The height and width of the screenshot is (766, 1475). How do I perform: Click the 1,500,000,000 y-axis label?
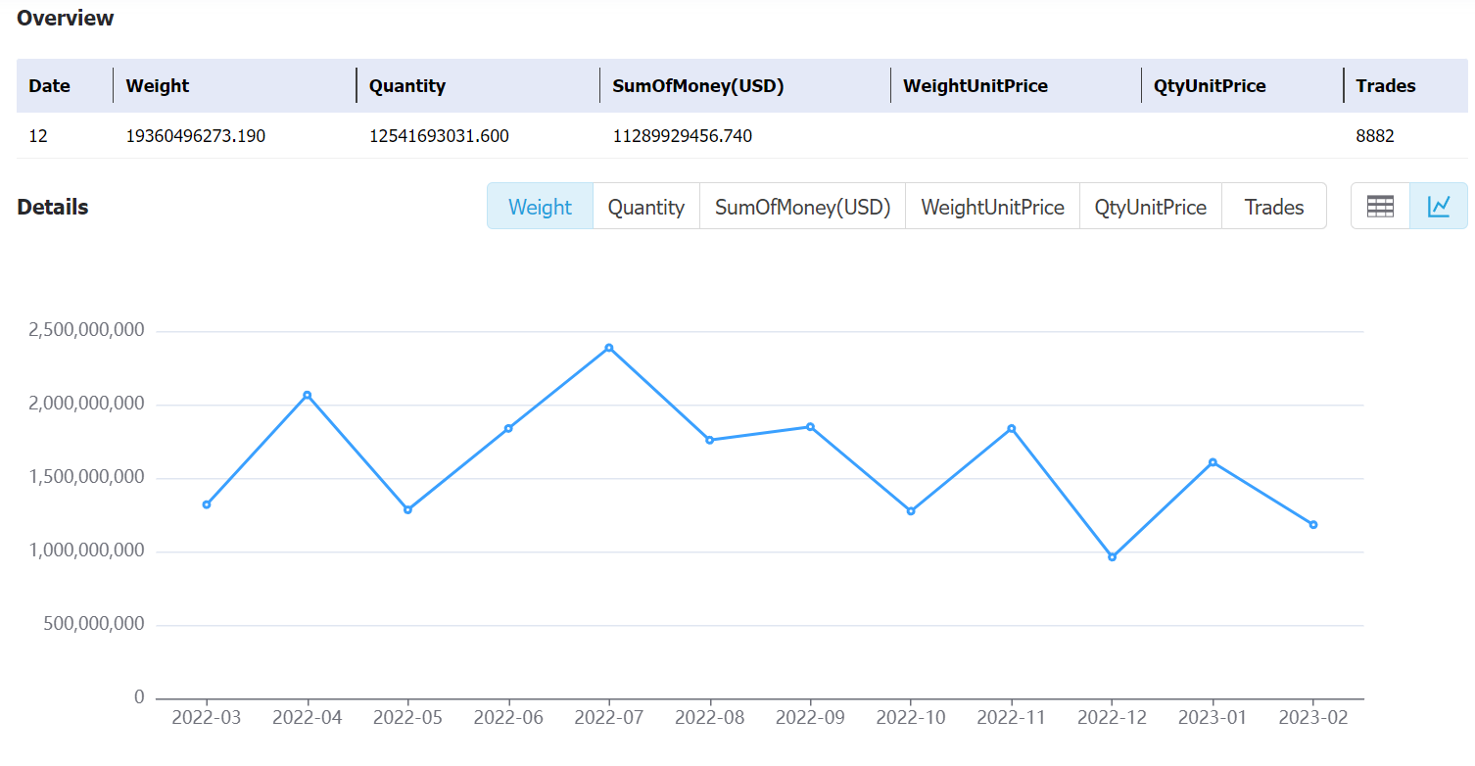87,478
